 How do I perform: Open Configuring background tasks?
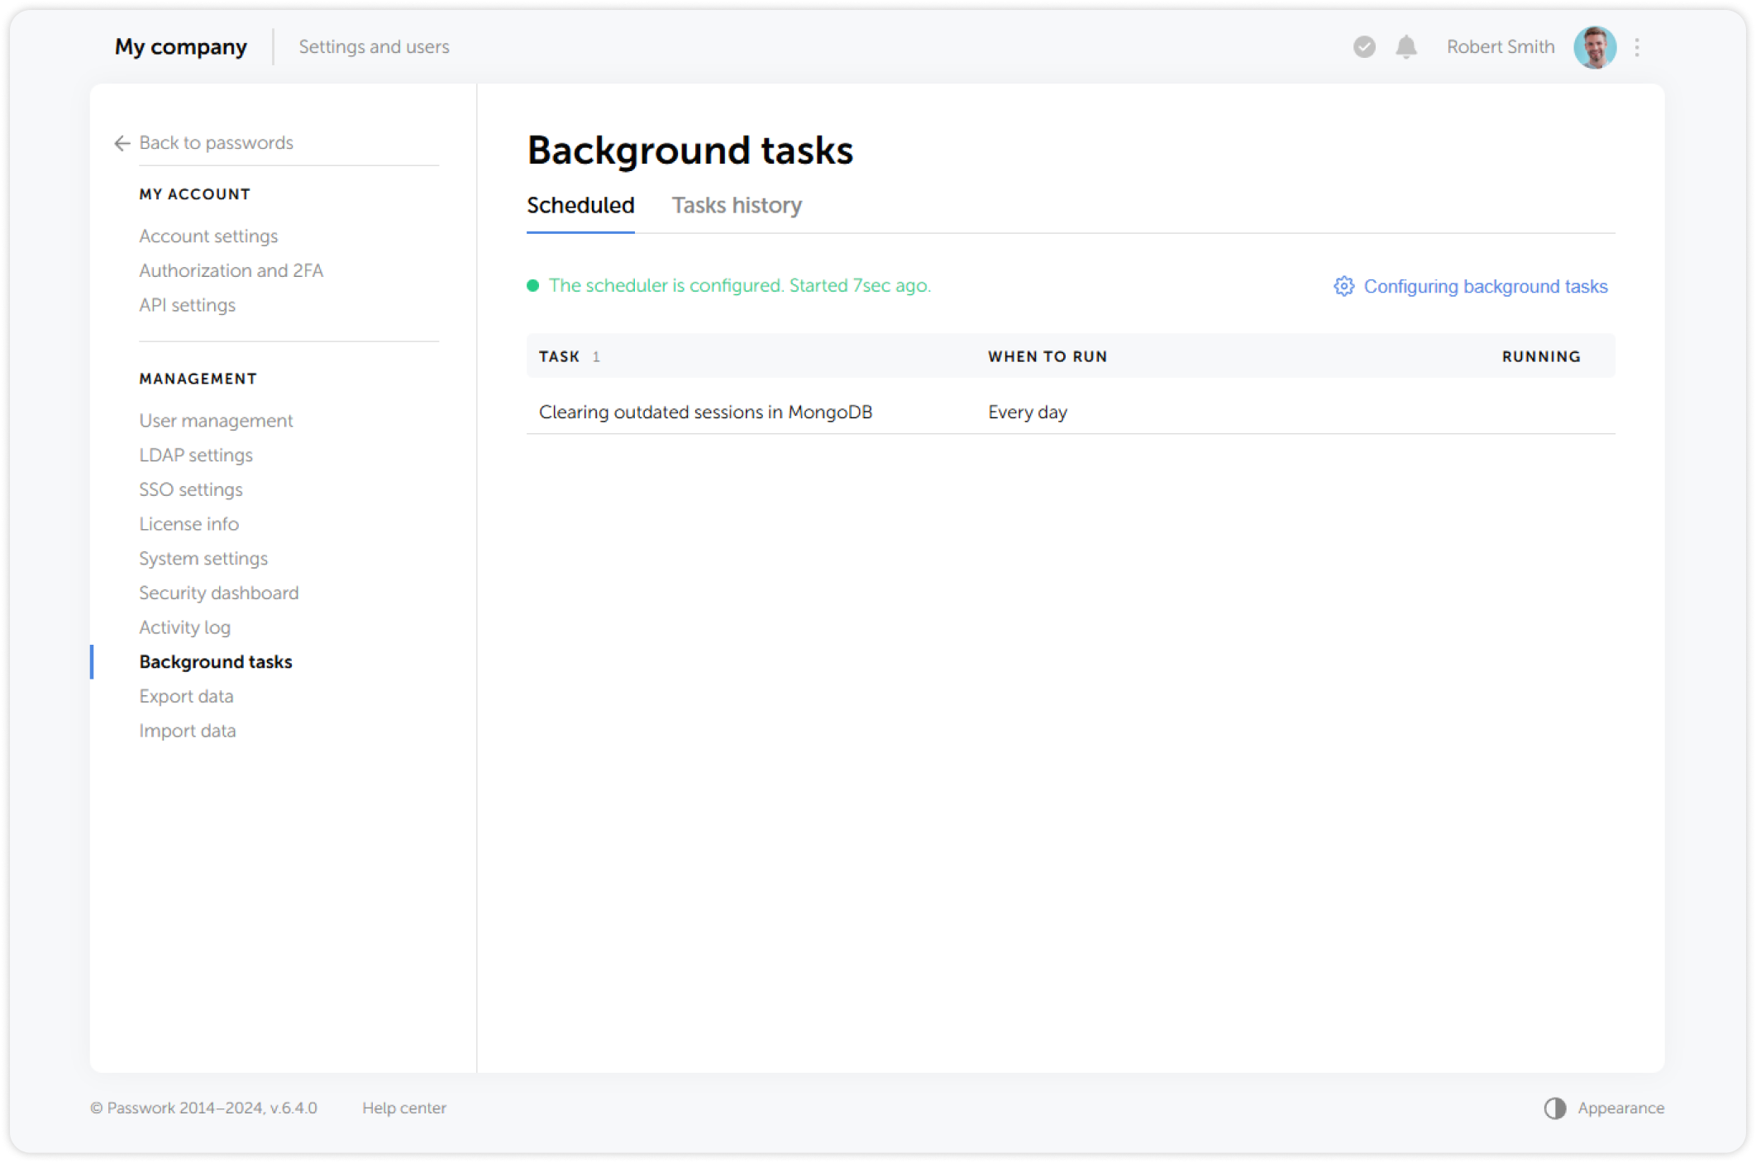coord(1485,287)
